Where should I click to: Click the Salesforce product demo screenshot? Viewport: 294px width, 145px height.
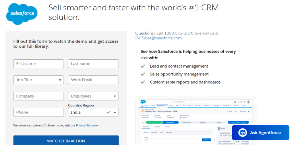coord(196,120)
